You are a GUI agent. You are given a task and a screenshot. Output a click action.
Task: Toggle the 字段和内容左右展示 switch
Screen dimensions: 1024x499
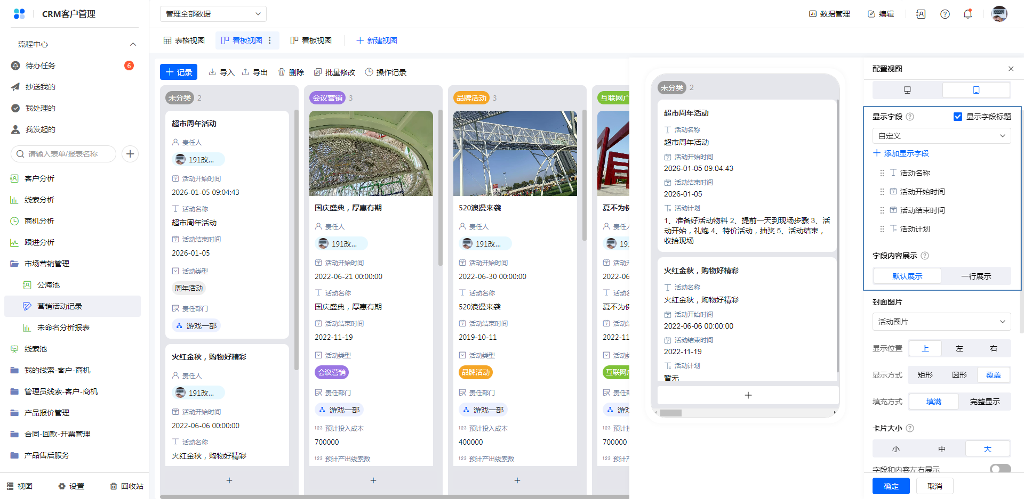tap(1000, 469)
